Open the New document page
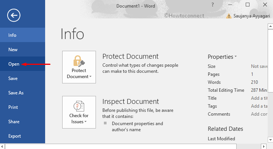 tap(22, 49)
